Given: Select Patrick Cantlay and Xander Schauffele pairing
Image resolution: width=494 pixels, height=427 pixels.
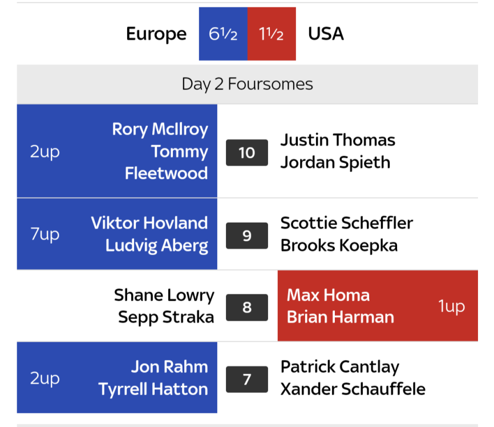Looking at the screenshot, I should [x=353, y=378].
